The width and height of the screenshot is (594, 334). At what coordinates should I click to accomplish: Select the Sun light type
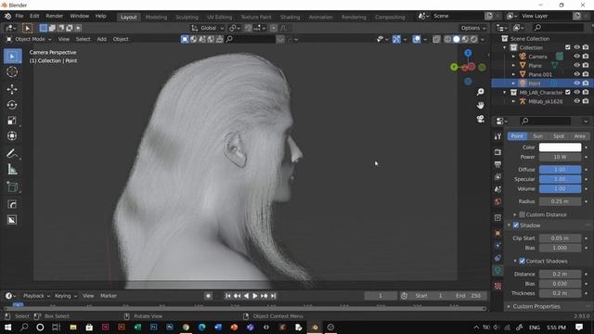[x=538, y=136]
